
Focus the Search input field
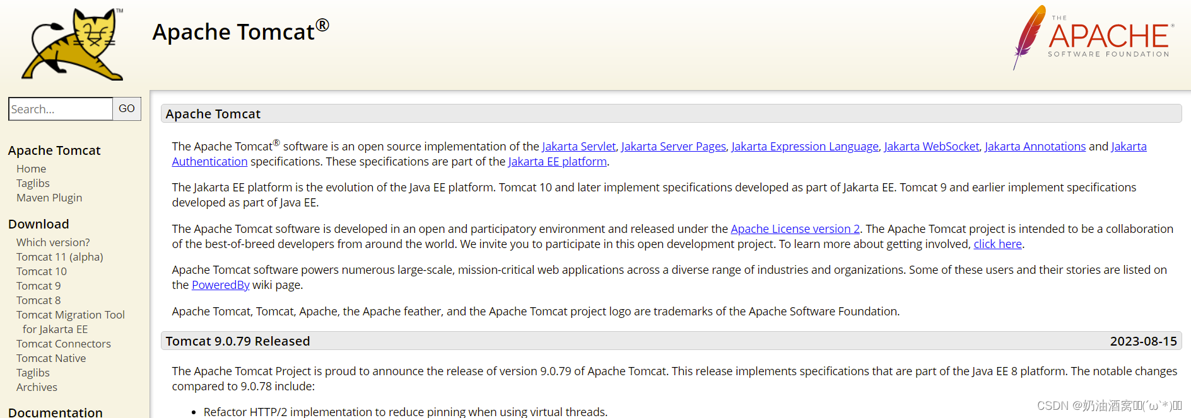[61, 109]
